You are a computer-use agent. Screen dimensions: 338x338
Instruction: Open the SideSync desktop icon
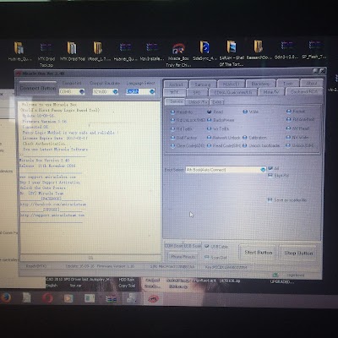pos(204,51)
